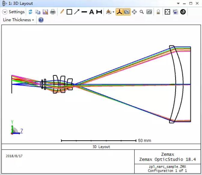Toggle the XYZ axis orientation button
This screenshot has height=175, width=202.
(119, 12)
